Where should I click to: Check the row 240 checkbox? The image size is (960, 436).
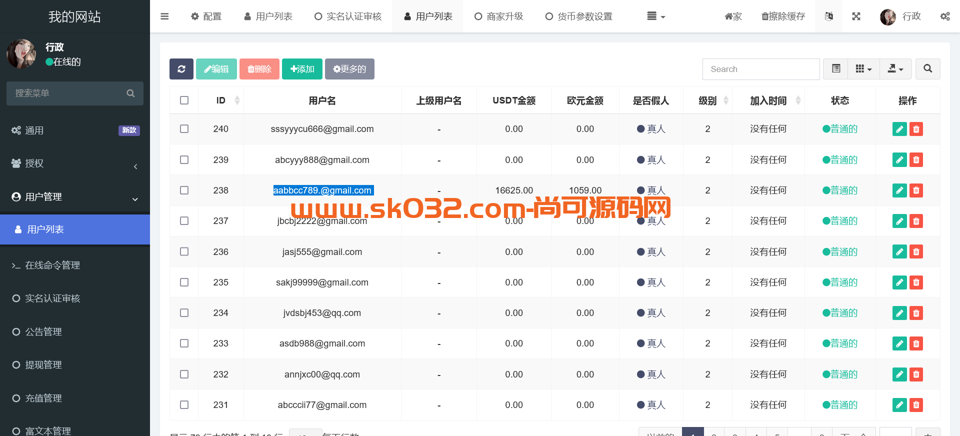[x=184, y=129]
